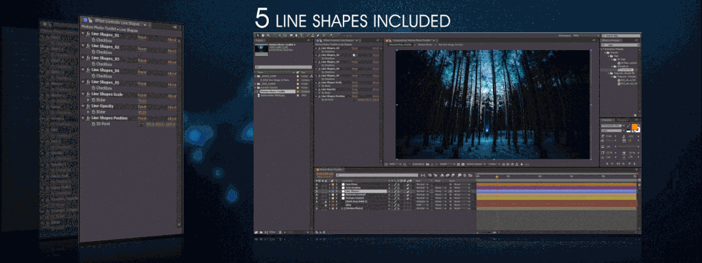Click composition thumbnail in Project panel
This screenshot has height=263, width=702.
click(261, 49)
